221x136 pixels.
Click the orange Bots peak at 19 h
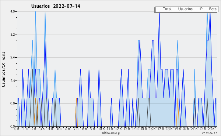pos(178,98)
